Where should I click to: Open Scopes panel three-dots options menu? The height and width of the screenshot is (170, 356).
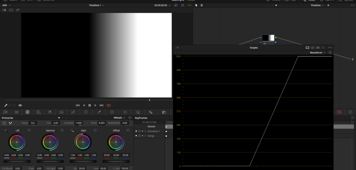pos(330,48)
